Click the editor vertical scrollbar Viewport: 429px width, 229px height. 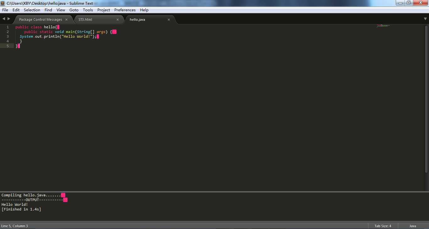coord(426,99)
